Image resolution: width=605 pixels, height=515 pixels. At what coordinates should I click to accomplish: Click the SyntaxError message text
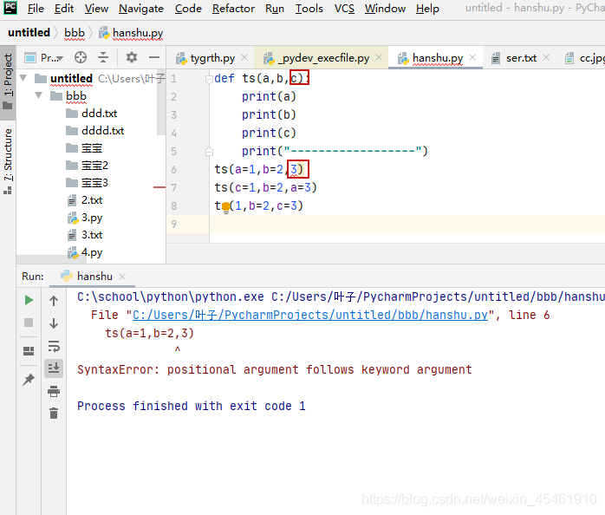click(x=275, y=370)
